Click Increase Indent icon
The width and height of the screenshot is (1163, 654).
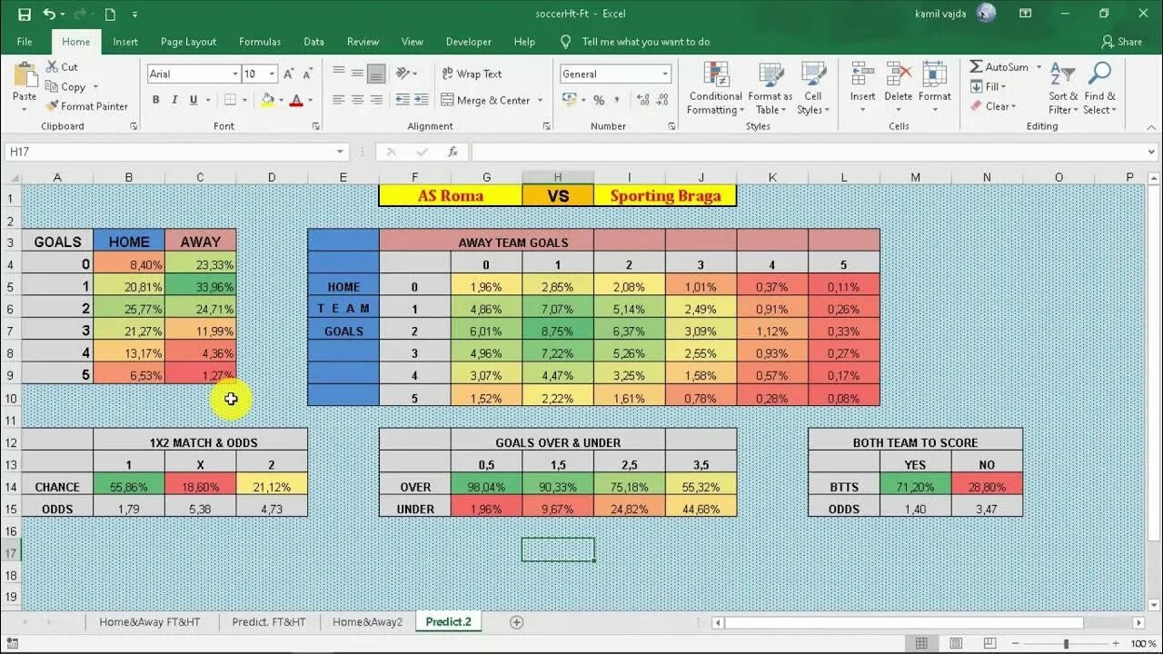(x=421, y=100)
